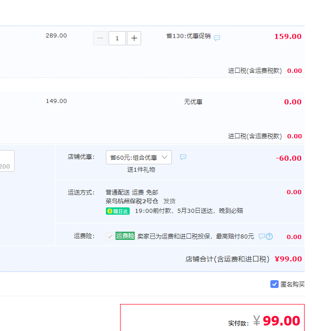Viewport: 313px width, 331px height.
Task: Toggle the 运费险 checkbox
Action: pyautogui.click(x=110, y=236)
